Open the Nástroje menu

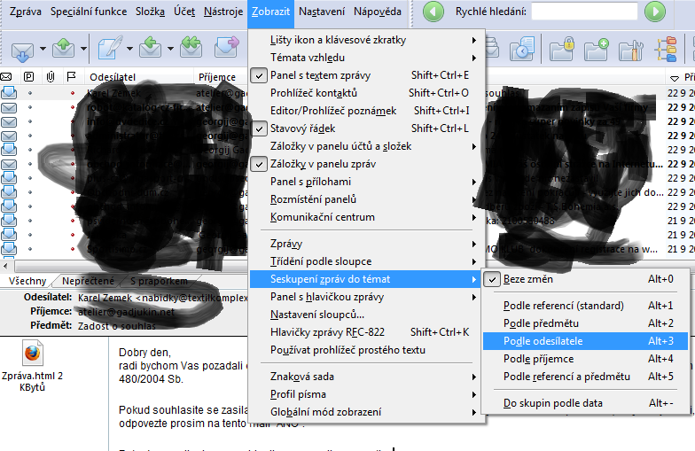point(223,12)
